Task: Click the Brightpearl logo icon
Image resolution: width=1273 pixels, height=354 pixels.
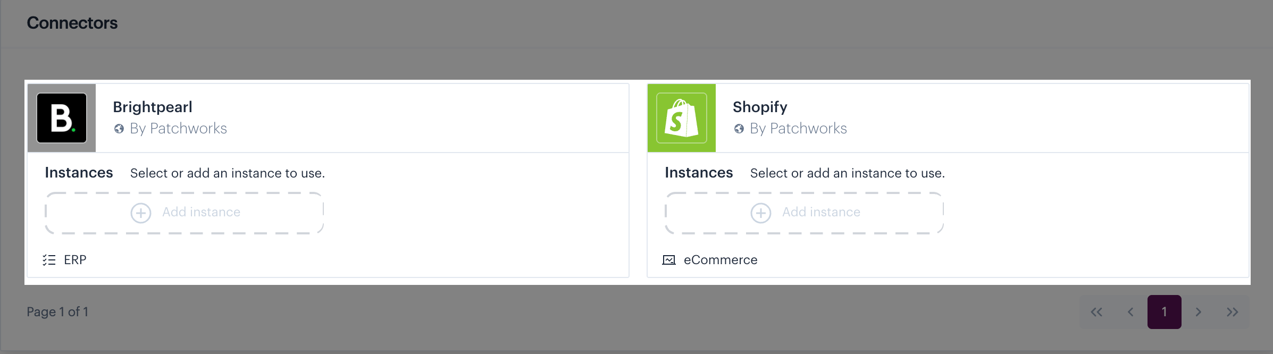Action: [x=62, y=118]
